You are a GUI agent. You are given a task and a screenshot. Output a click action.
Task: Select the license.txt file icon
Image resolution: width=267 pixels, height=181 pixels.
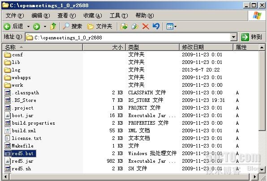tap(8, 138)
